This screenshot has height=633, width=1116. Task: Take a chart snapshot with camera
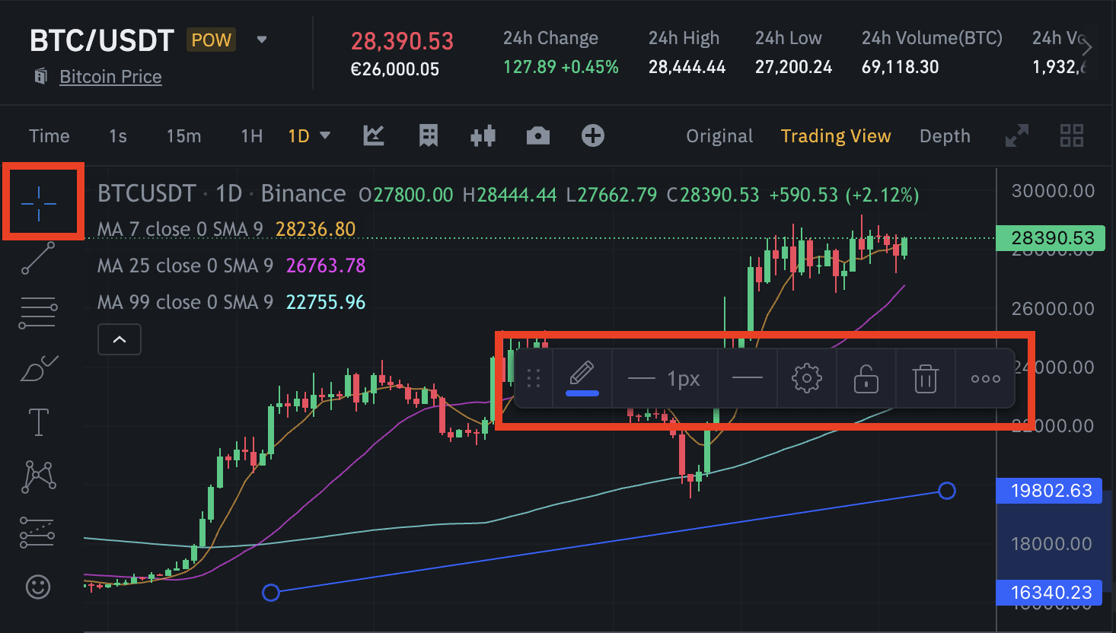[x=538, y=136]
